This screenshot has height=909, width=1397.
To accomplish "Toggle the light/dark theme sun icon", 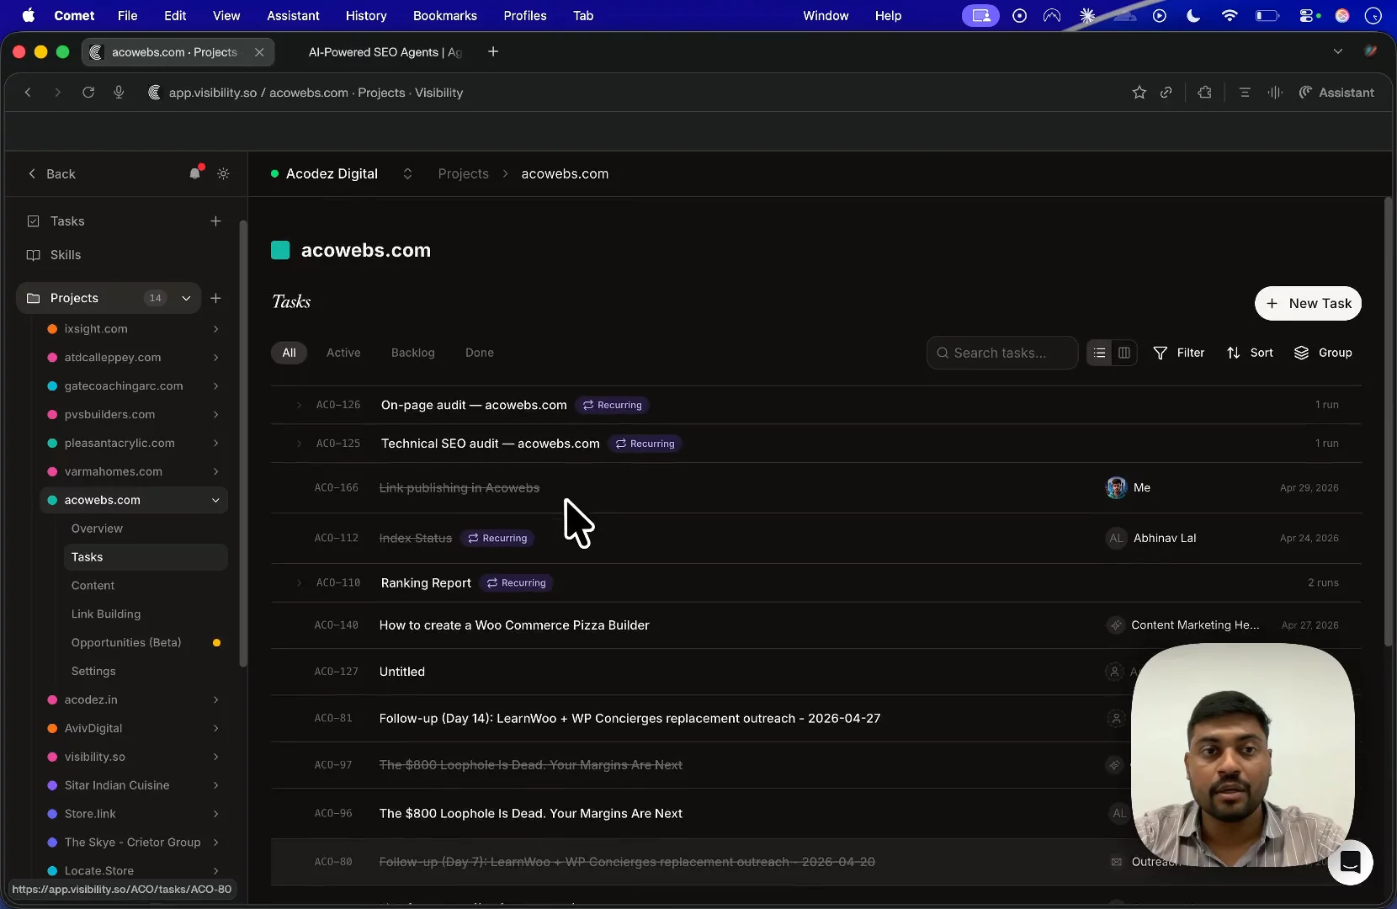I will (223, 173).
